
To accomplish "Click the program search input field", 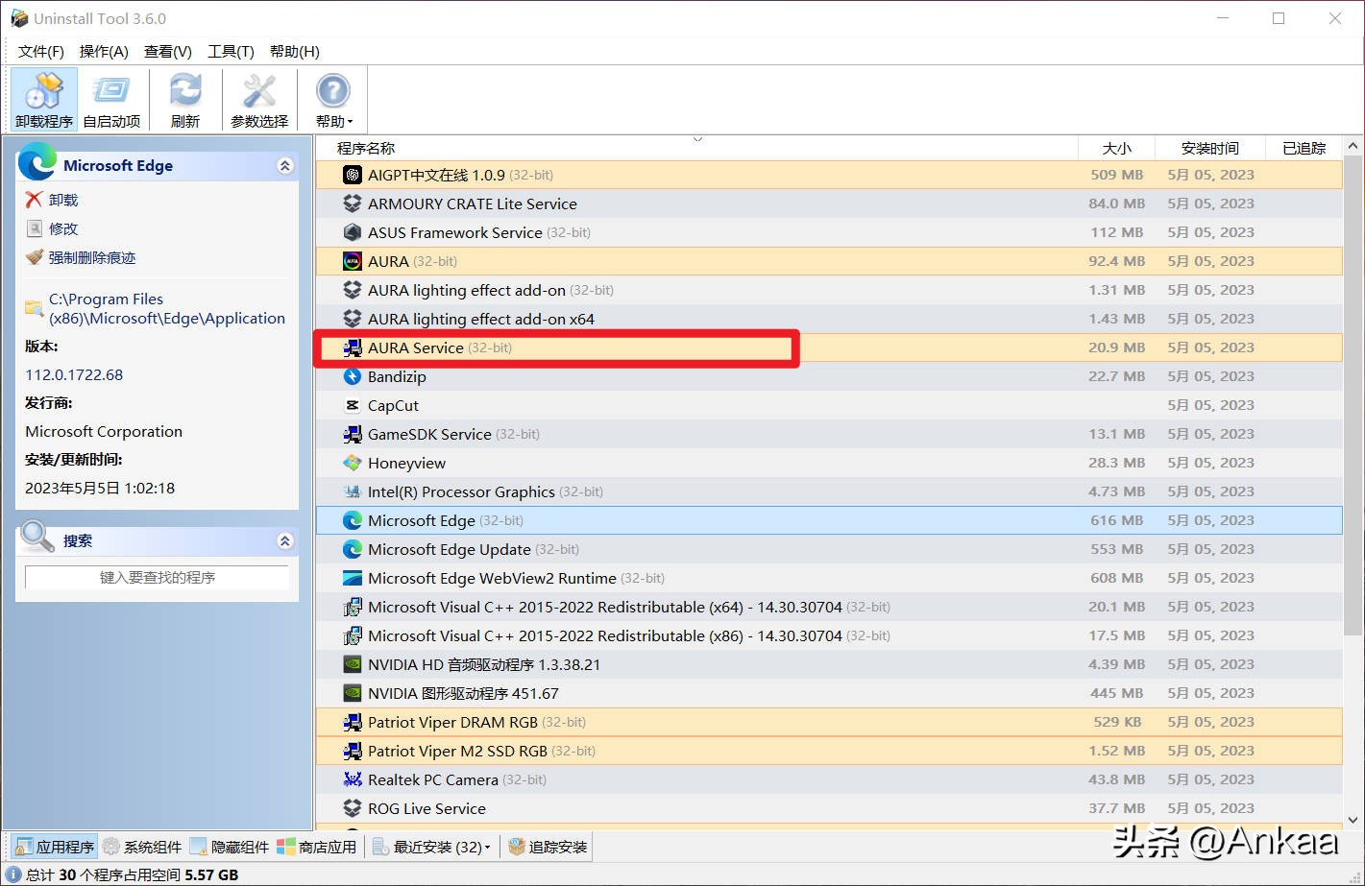I will coord(157,577).
